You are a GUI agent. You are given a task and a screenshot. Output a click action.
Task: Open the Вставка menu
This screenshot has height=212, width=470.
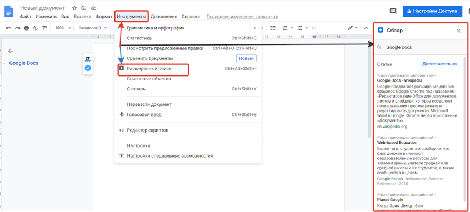82,17
